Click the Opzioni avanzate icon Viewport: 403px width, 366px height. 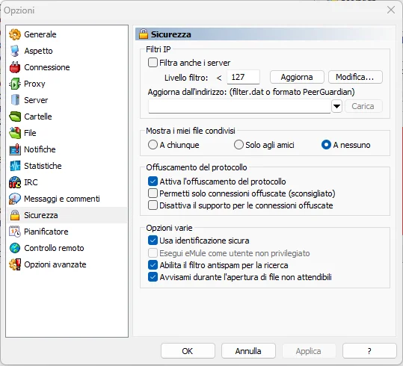click(x=15, y=264)
